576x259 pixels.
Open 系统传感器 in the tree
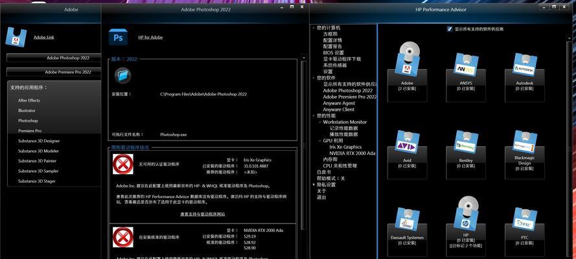tap(335, 65)
